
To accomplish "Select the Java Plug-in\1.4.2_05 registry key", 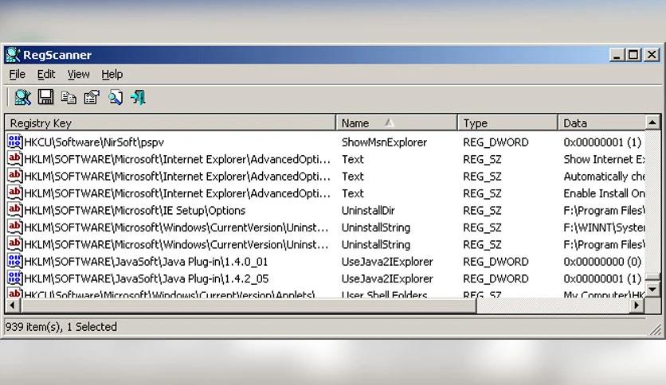I will tap(147, 278).
